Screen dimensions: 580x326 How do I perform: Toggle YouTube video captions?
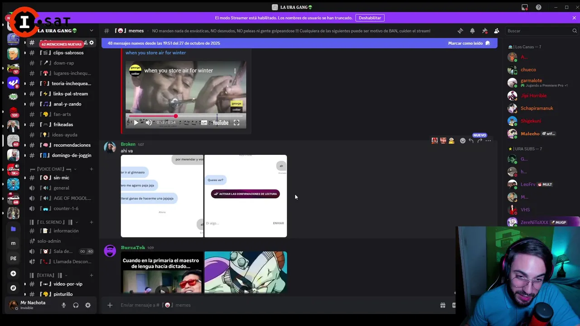204,123
